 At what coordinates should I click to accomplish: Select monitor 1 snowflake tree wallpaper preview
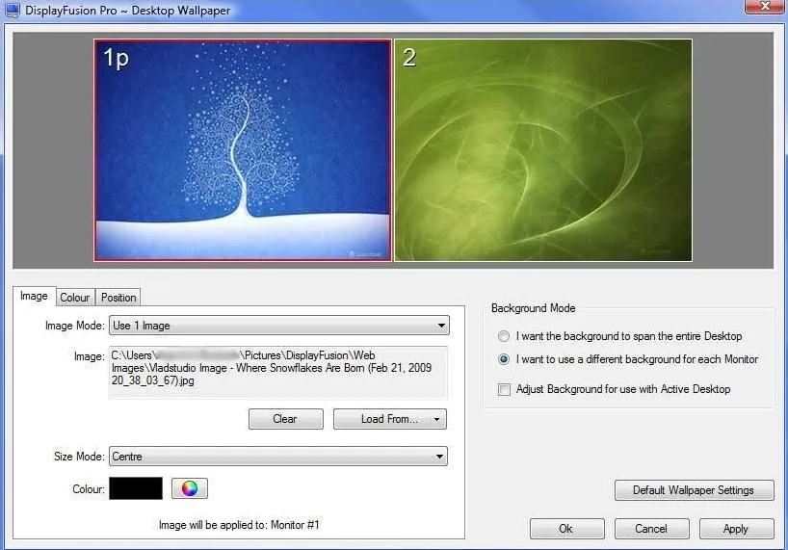243,150
